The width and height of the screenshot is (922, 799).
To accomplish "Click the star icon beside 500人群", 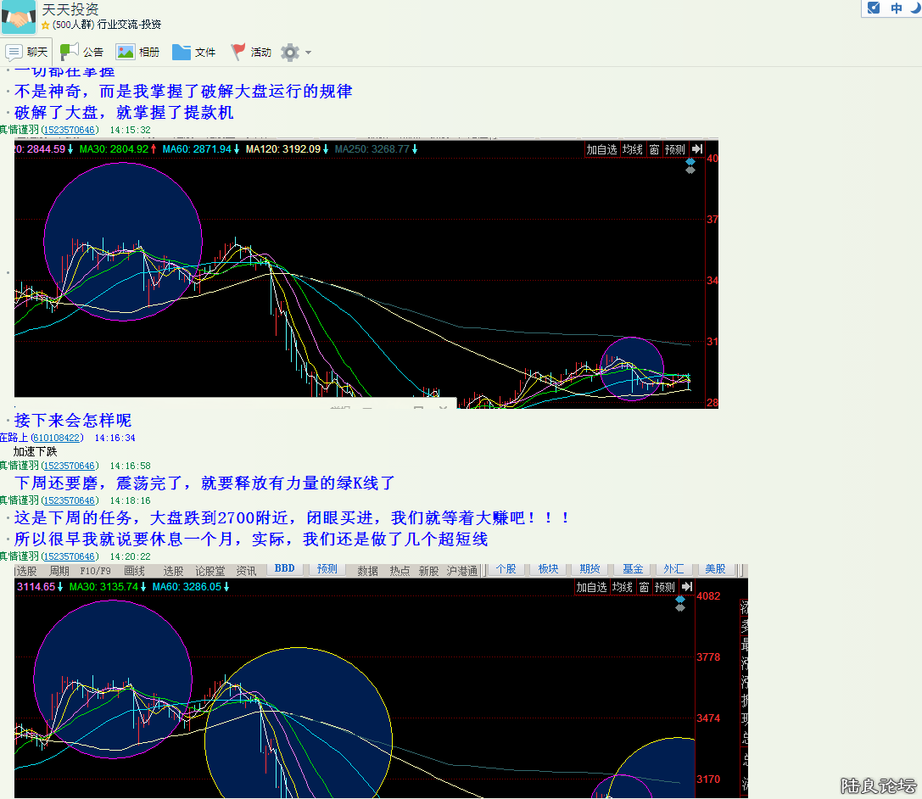I will (x=46, y=25).
